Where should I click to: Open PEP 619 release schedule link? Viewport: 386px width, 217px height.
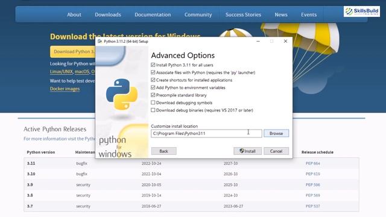click(x=312, y=174)
